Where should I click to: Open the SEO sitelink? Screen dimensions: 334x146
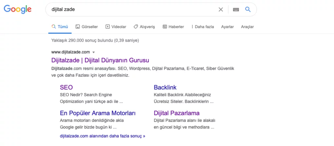66,87
